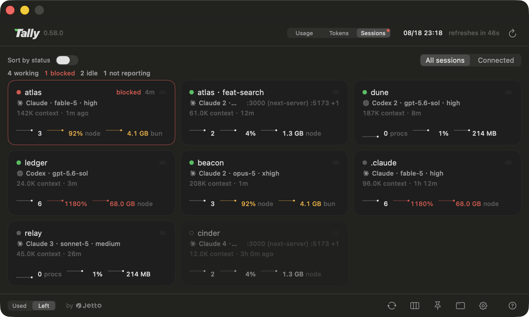Click the Codex icon on dune card
Viewport: 529px width, 317px height.
[x=366, y=103]
